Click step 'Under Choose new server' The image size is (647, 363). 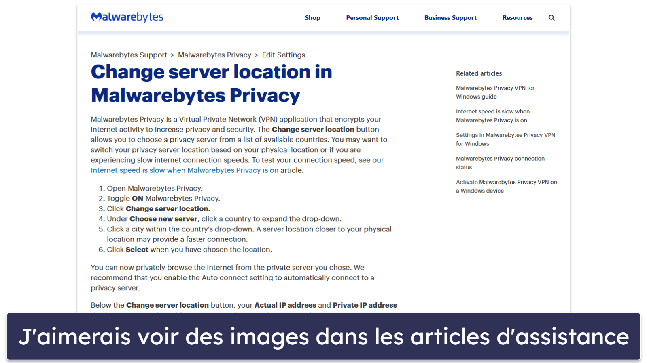pos(224,219)
